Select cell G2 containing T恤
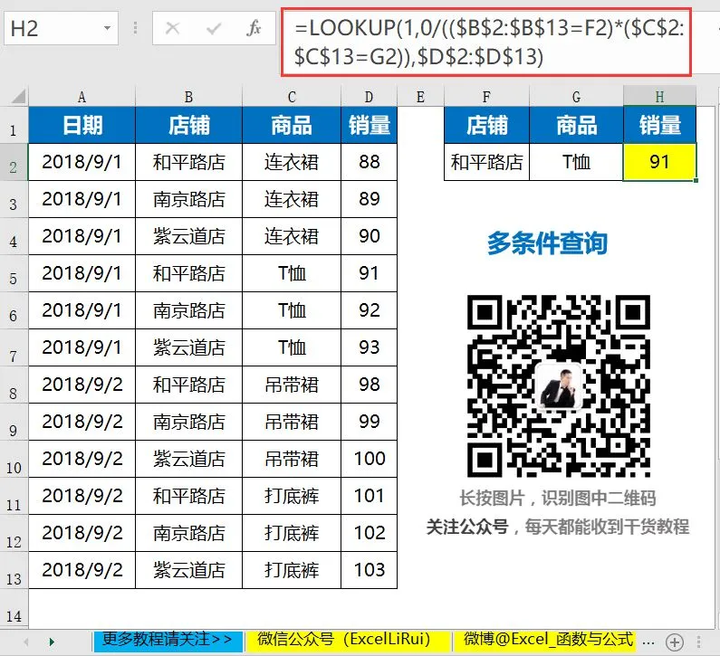 (576, 162)
